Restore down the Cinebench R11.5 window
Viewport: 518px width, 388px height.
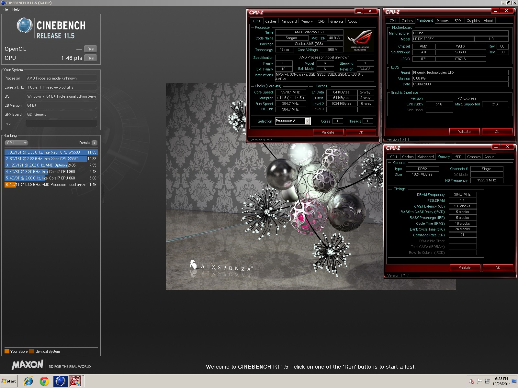[509, 3]
